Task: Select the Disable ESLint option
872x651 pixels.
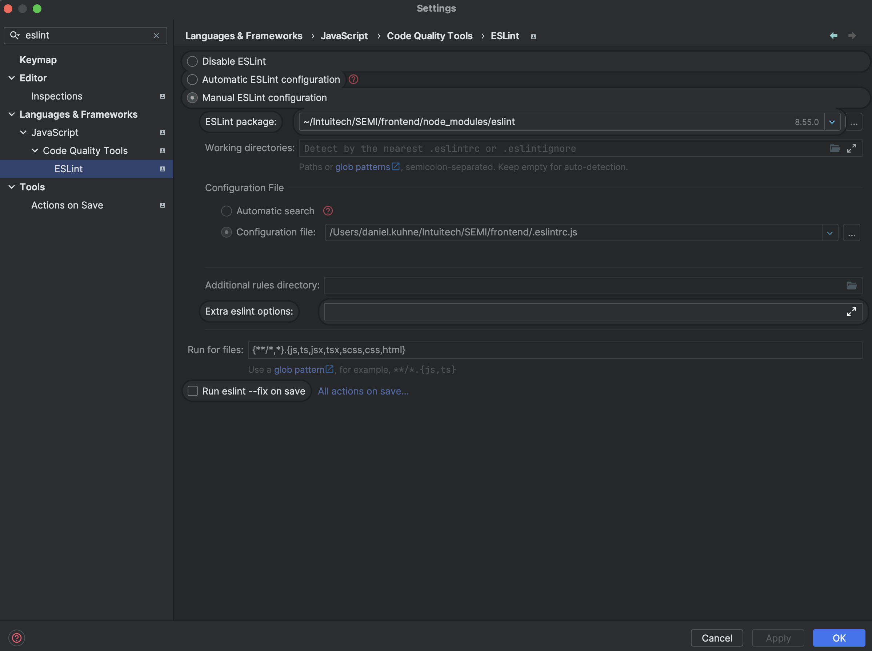Action: pos(192,61)
